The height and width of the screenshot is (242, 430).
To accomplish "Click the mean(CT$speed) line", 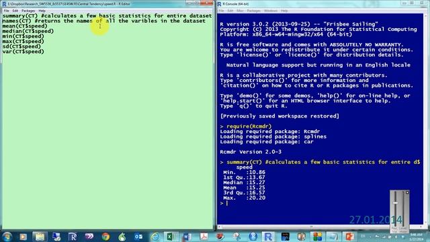I will pyautogui.click(x=25, y=26).
